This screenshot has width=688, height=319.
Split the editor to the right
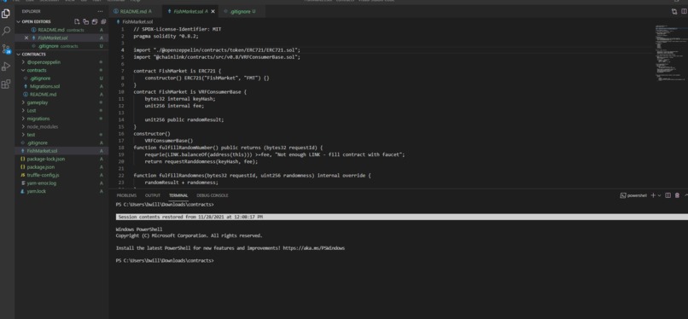coord(683,11)
